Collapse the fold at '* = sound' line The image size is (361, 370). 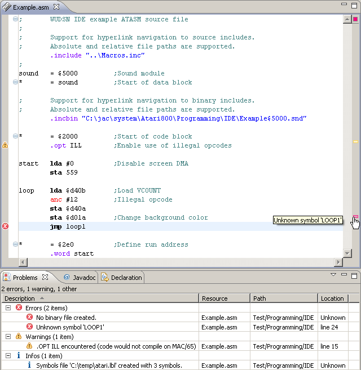pos(15,82)
